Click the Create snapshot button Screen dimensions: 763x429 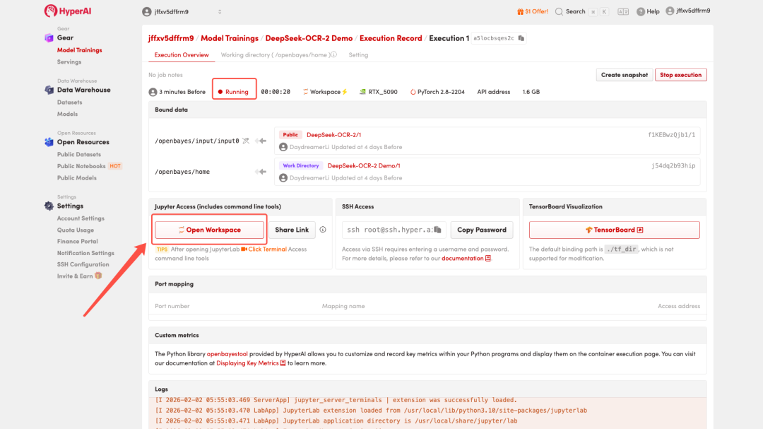(624, 75)
